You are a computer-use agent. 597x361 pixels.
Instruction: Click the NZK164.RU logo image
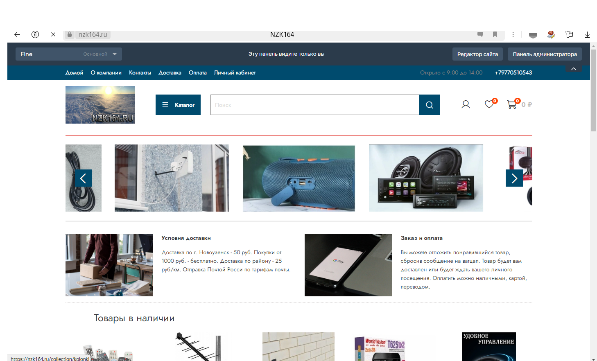100,105
